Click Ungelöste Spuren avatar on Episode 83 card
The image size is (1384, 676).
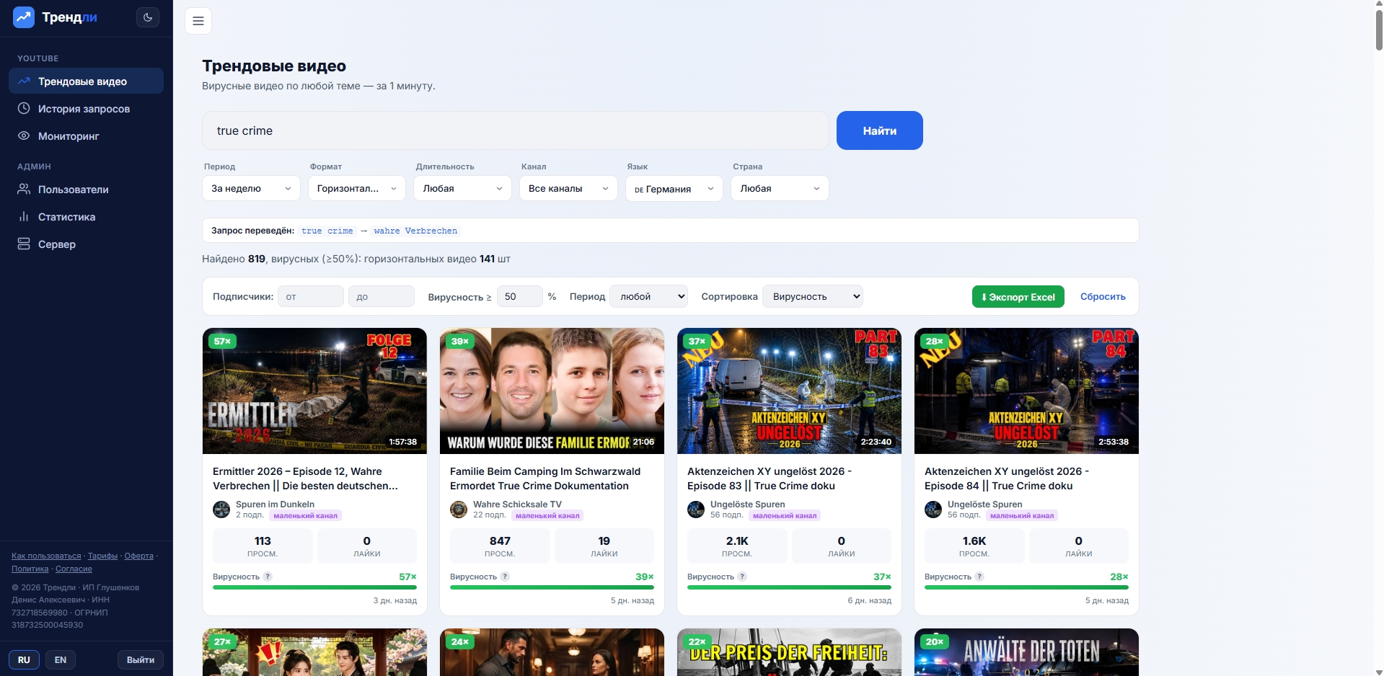tap(696, 510)
